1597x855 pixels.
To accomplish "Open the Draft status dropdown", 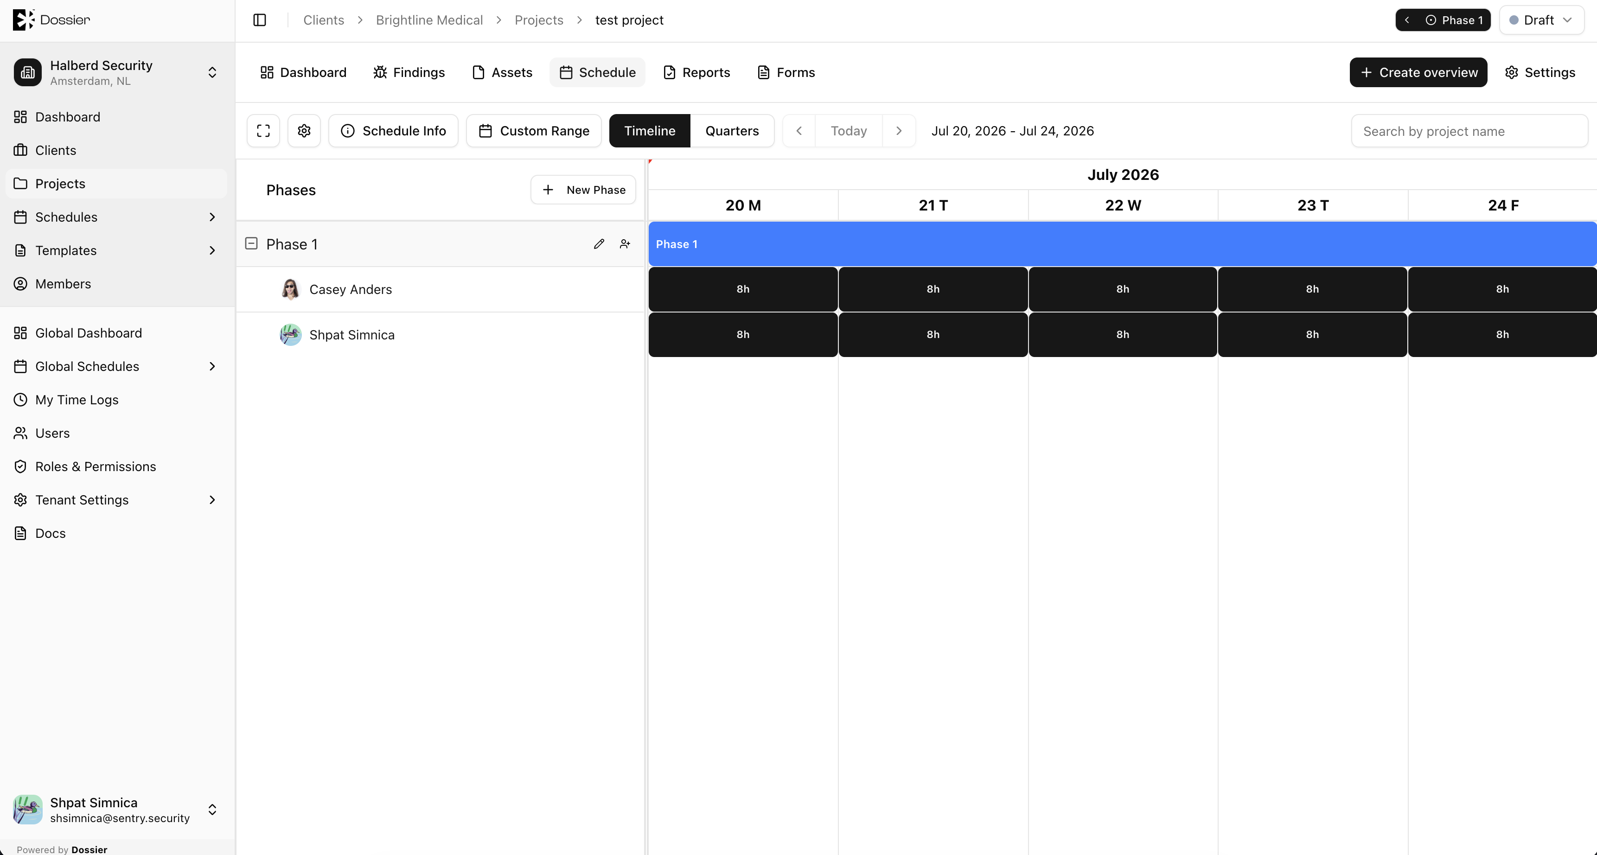I will 1541,20.
